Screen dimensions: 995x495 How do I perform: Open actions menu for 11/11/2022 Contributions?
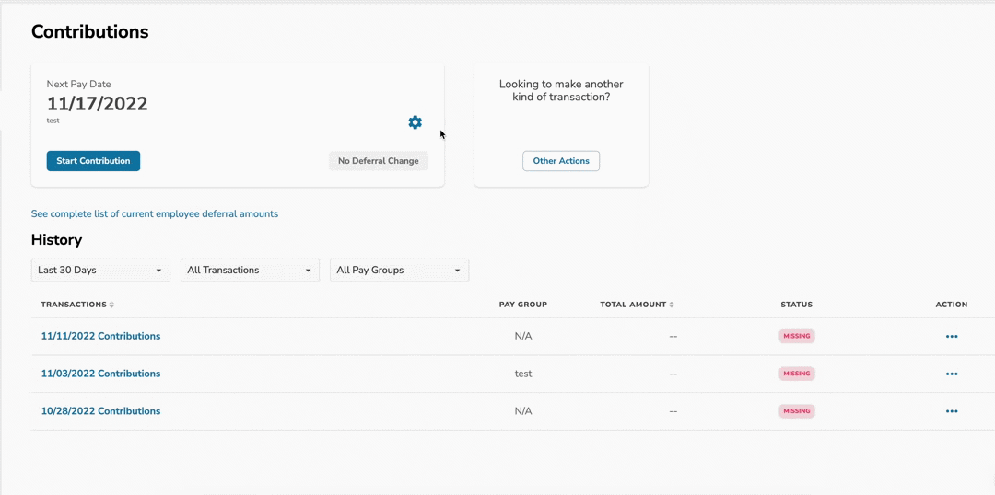(x=952, y=337)
